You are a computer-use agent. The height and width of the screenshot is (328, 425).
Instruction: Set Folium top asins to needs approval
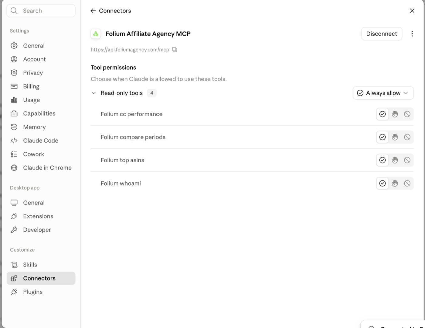[x=395, y=160]
